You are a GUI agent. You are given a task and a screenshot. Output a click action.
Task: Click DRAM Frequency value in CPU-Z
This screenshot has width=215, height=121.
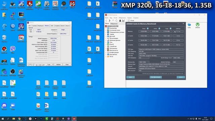click(x=53, y=39)
